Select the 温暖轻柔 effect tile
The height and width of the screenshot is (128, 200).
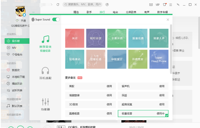coord(96,59)
